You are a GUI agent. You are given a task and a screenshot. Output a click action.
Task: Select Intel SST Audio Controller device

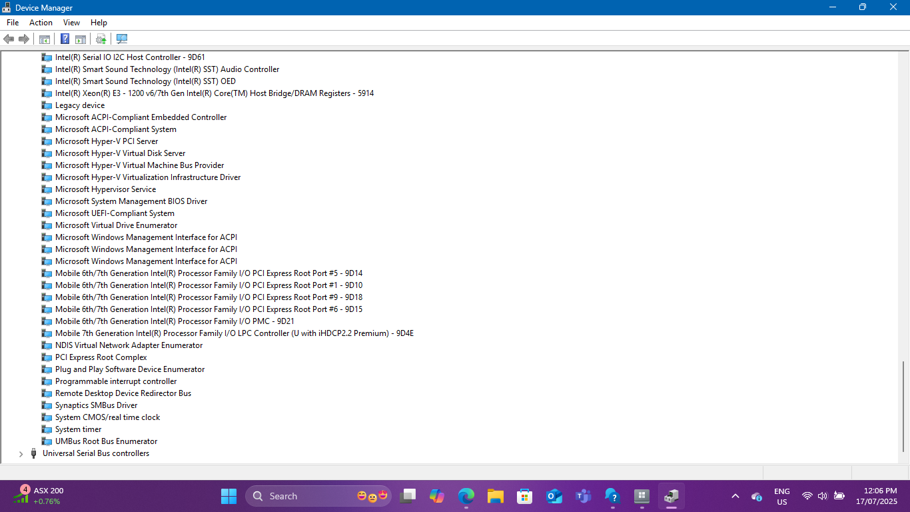(x=167, y=69)
